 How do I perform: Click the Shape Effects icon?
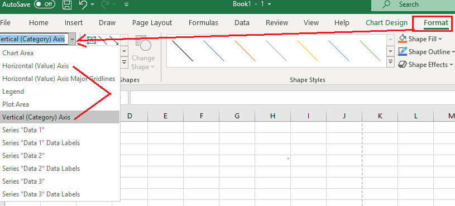(402, 64)
